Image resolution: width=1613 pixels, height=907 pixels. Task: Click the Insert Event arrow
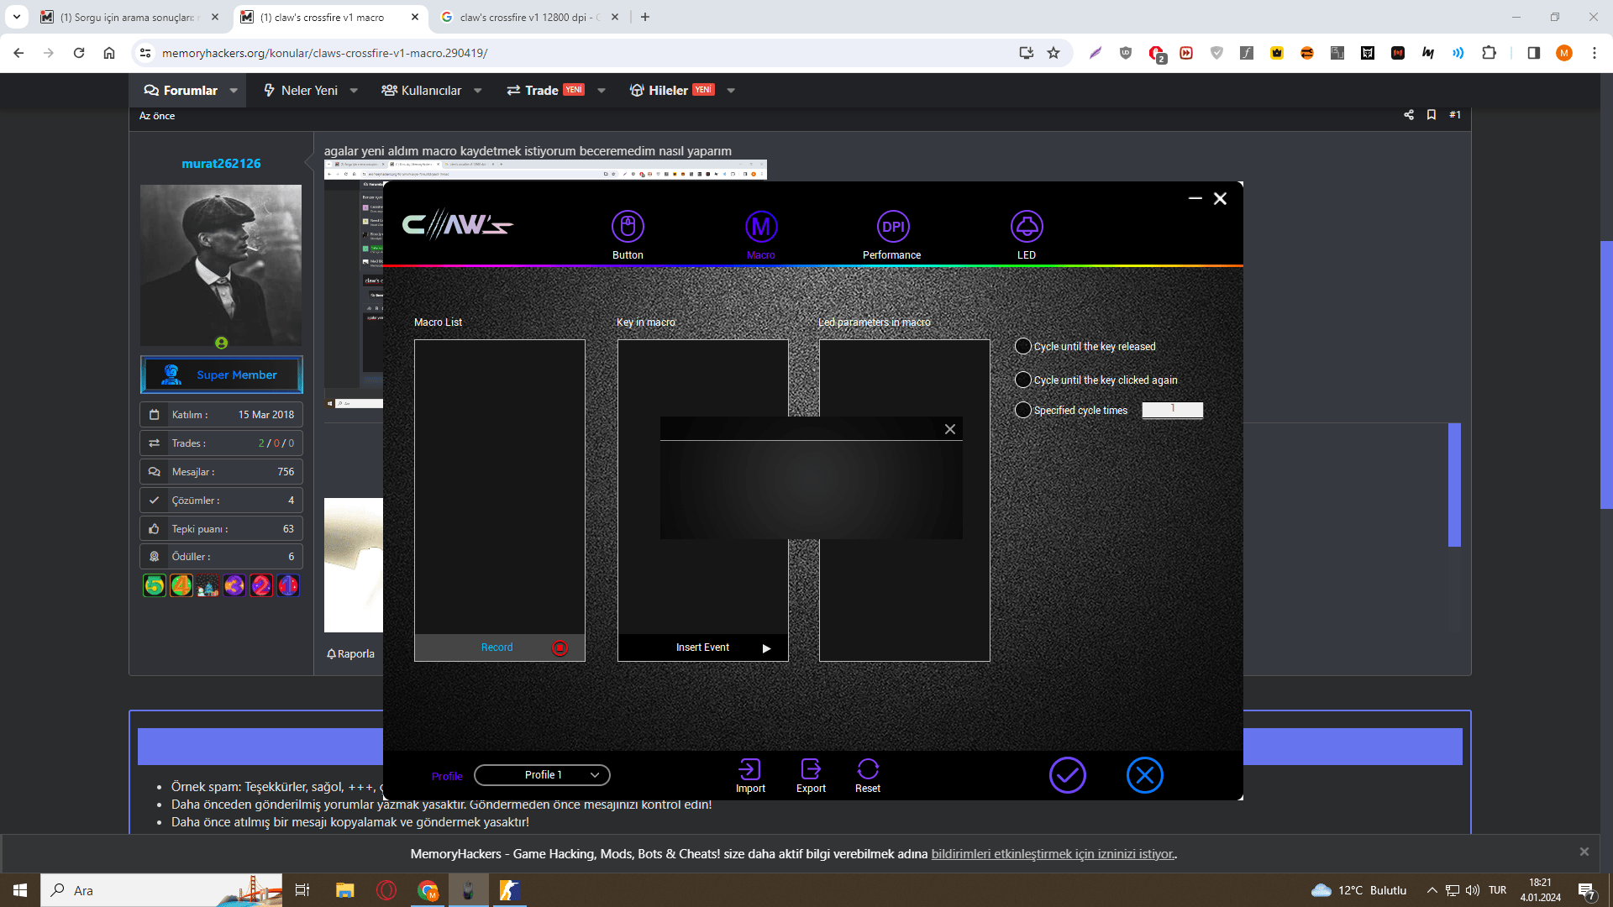tap(766, 648)
